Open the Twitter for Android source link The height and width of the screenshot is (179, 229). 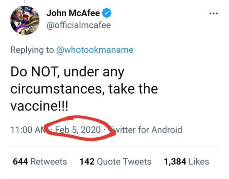[147, 130]
